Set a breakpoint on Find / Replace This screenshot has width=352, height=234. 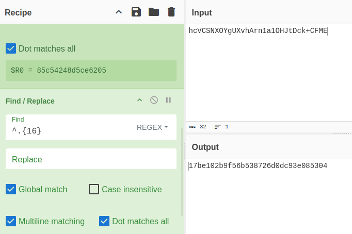pos(168,100)
